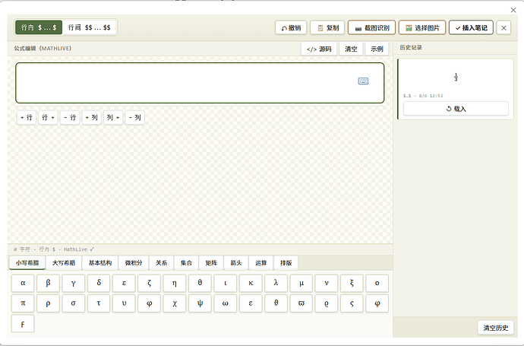Screen dimensions: 524x346
Task: Click inside the MathLive formula input field
Action: pyautogui.click(x=200, y=83)
